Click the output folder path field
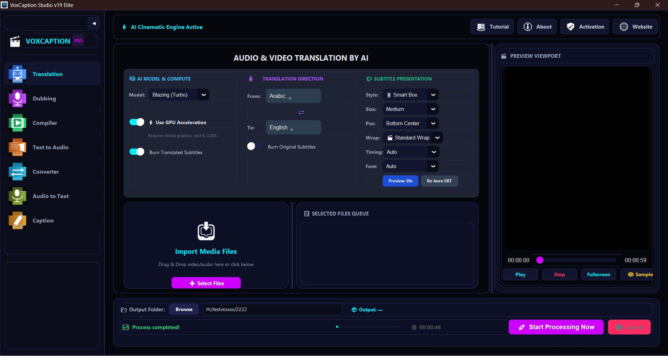The width and height of the screenshot is (668, 356). [272, 309]
